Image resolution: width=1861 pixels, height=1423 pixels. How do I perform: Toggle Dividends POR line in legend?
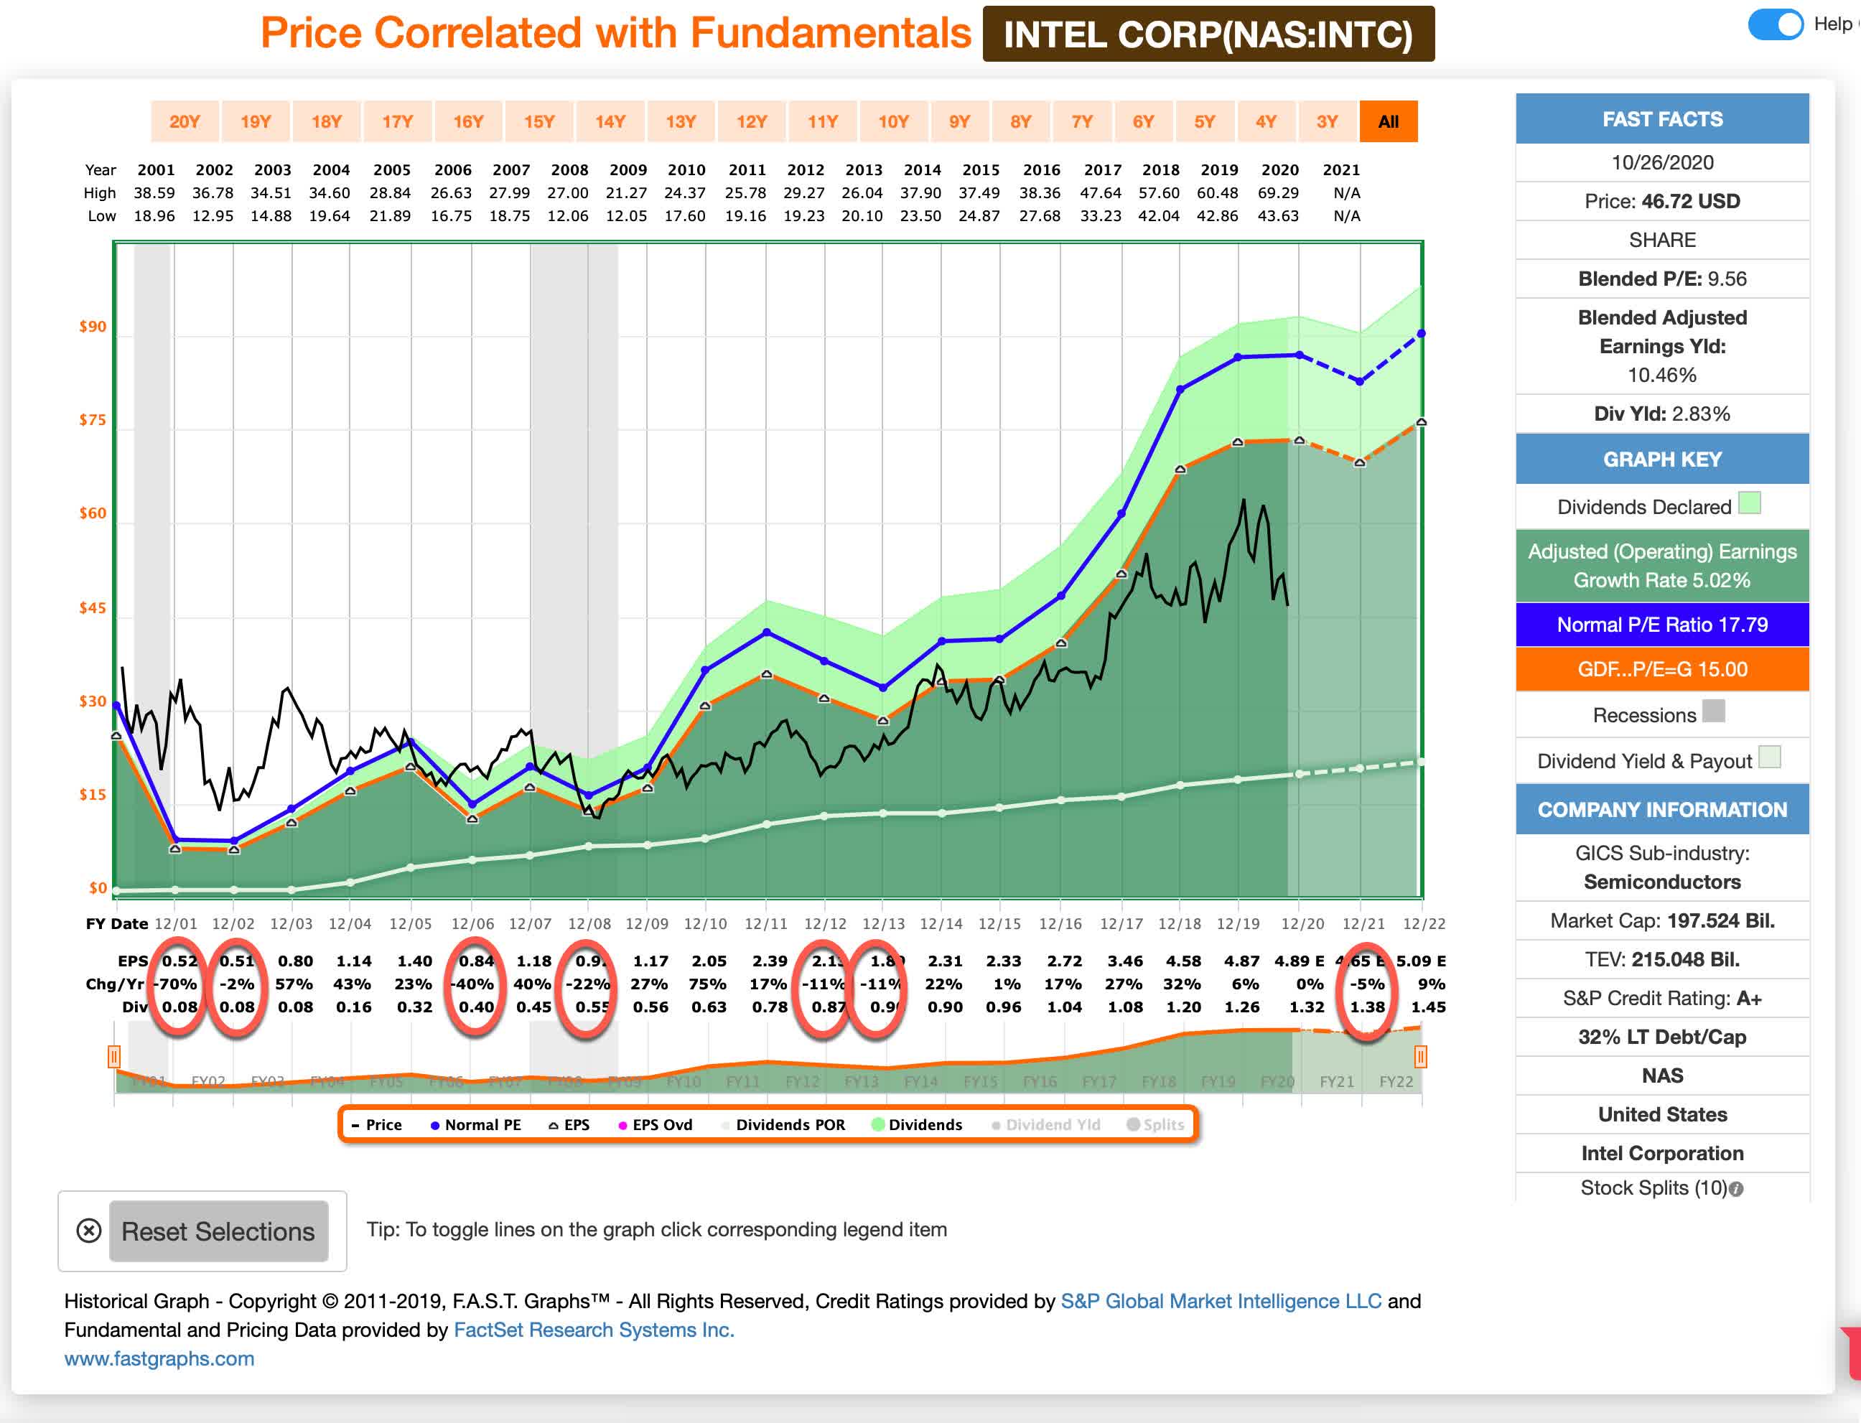point(790,1125)
